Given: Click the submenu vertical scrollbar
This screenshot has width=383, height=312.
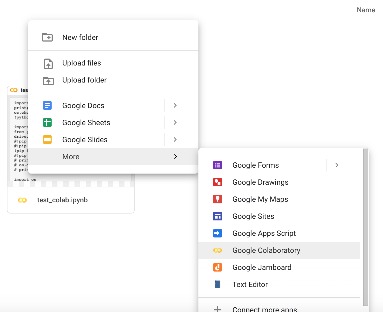Looking at the screenshot, I should 366,227.
